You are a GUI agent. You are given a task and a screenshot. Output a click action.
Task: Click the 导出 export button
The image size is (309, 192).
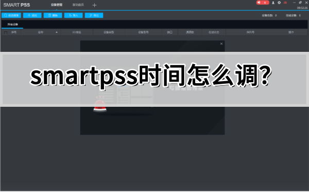click(x=94, y=15)
